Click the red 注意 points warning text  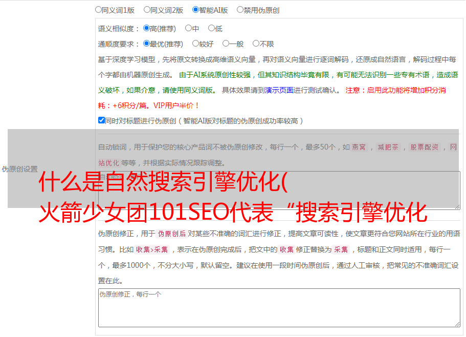coord(272,98)
